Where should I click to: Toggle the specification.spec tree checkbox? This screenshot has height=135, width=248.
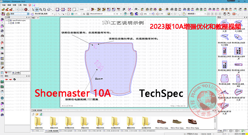click(9, 21)
